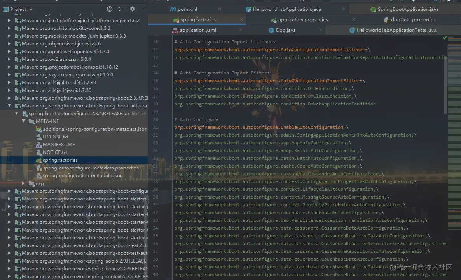The height and width of the screenshot is (280, 461).
Task: Select spring.factories in project tree
Action: coord(60,160)
